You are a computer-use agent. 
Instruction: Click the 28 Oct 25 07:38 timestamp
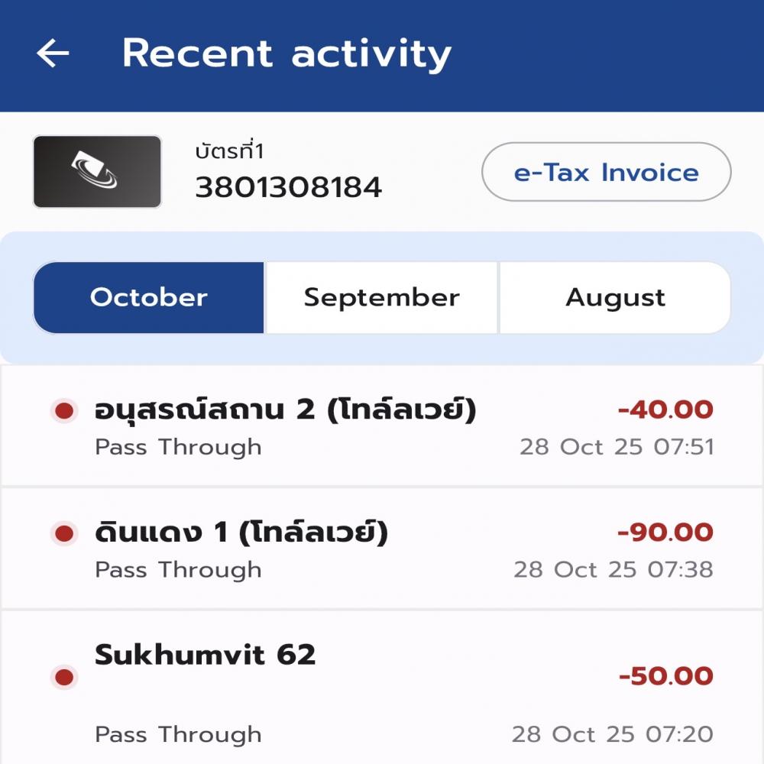click(x=613, y=569)
